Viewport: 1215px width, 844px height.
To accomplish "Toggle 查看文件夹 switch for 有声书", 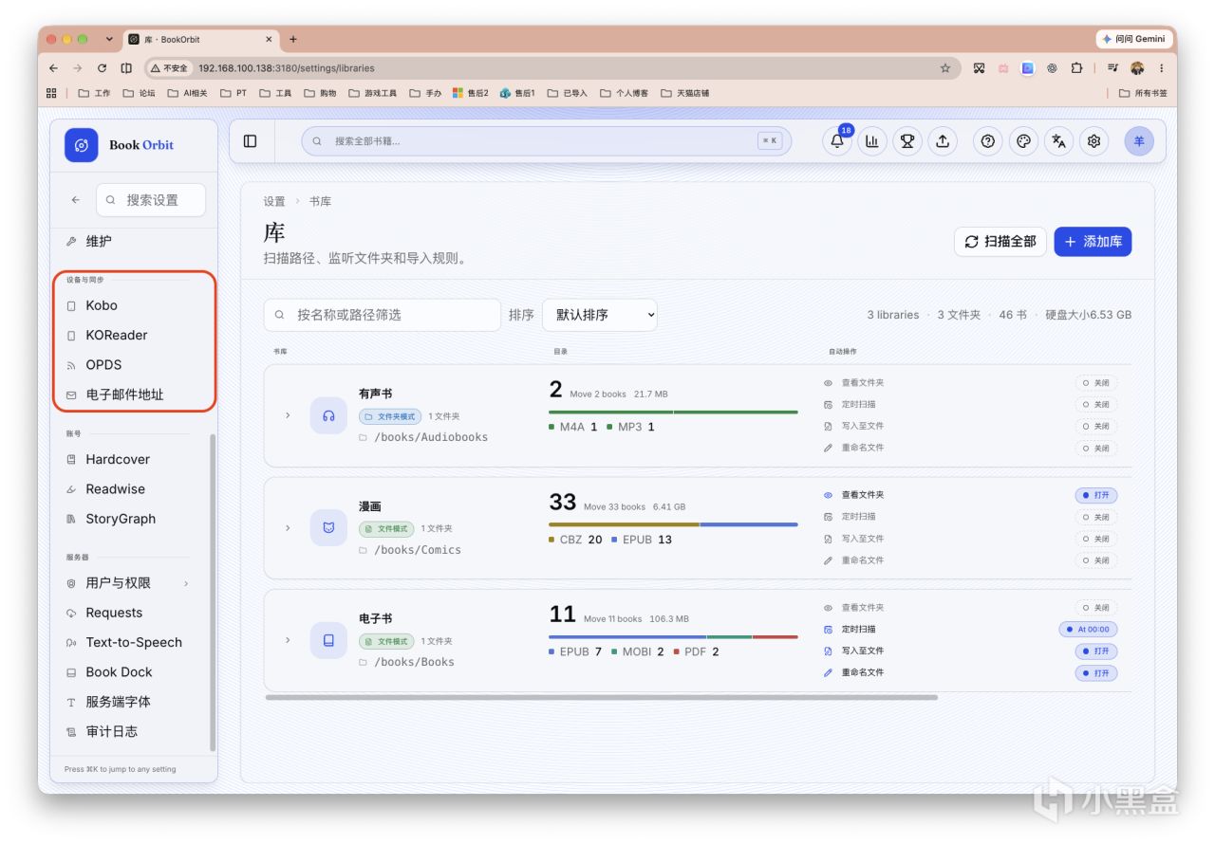I will 1096,383.
